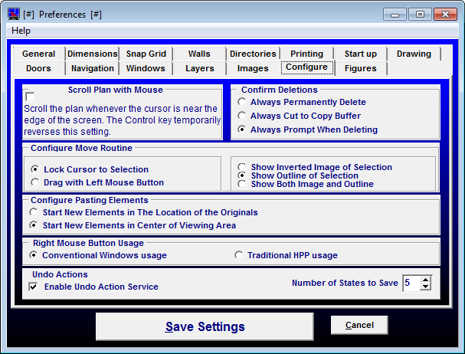This screenshot has width=465, height=354.
Task: Decrease number of undo states with down arrow
Action: point(426,287)
